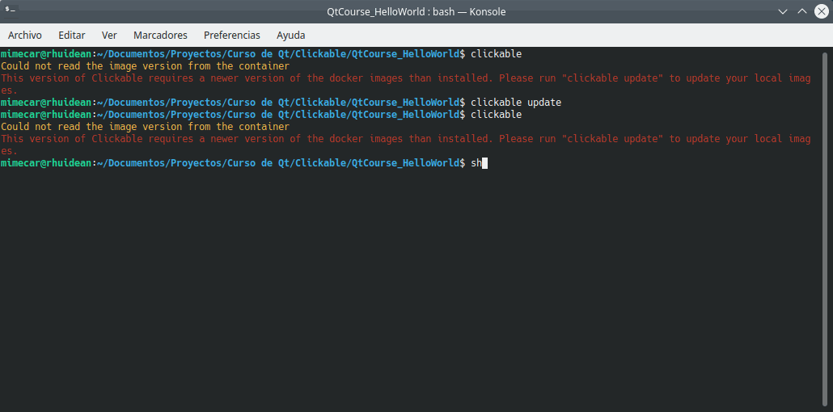Click the directory path in the bottom prompt

(277, 163)
